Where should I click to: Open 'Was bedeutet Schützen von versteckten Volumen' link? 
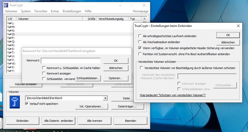click(173, 95)
